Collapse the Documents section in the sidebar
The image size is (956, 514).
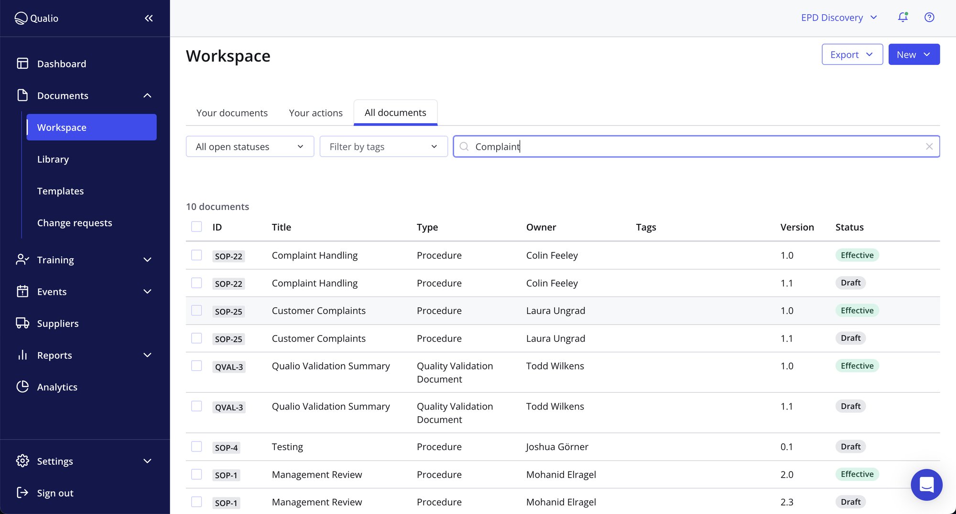click(x=147, y=95)
